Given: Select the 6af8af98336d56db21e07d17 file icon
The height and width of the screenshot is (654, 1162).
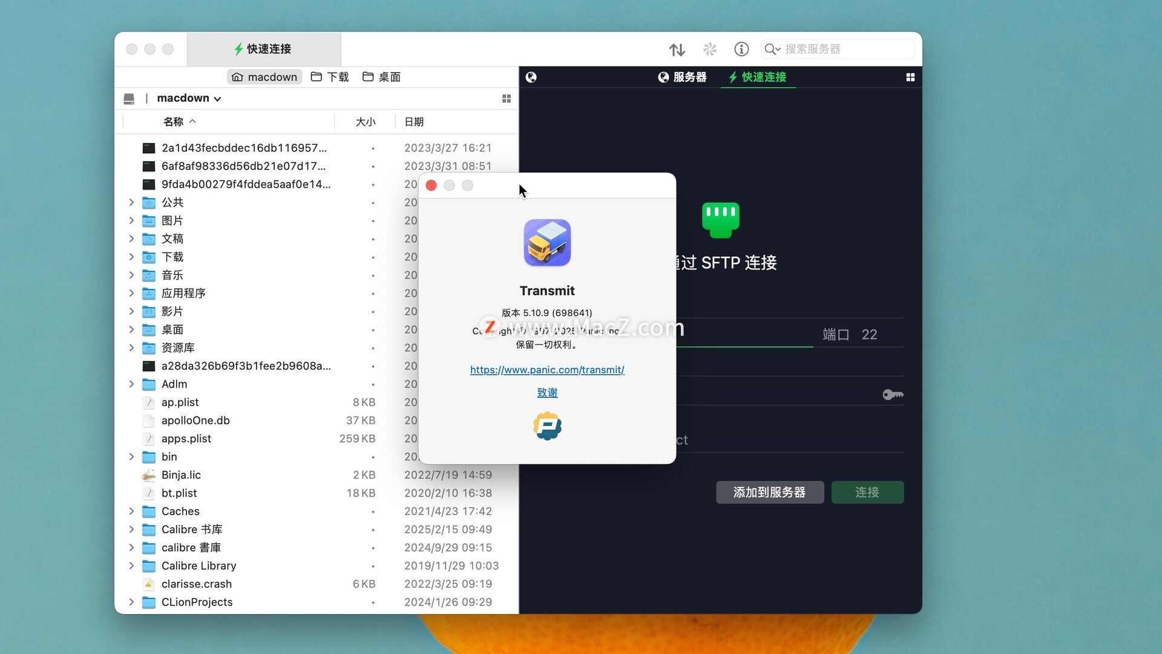Looking at the screenshot, I should 149,166.
